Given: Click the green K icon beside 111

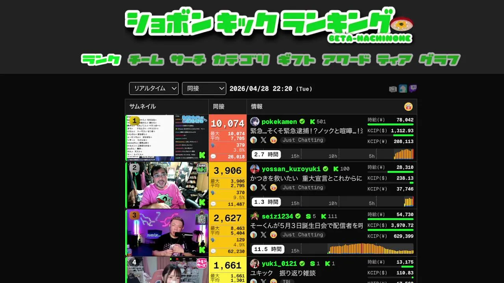Looking at the screenshot, I should [324, 216].
